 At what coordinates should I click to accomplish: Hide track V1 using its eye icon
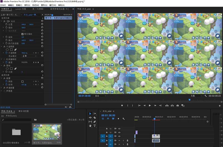[x=119, y=136]
